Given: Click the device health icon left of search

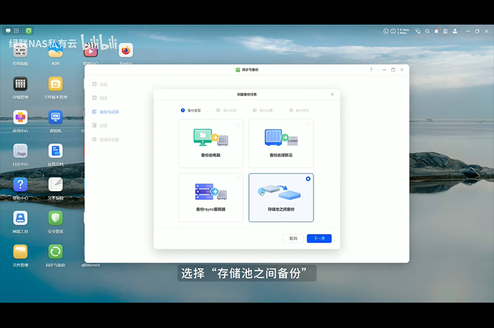Looking at the screenshot, I should pyautogui.click(x=418, y=31).
